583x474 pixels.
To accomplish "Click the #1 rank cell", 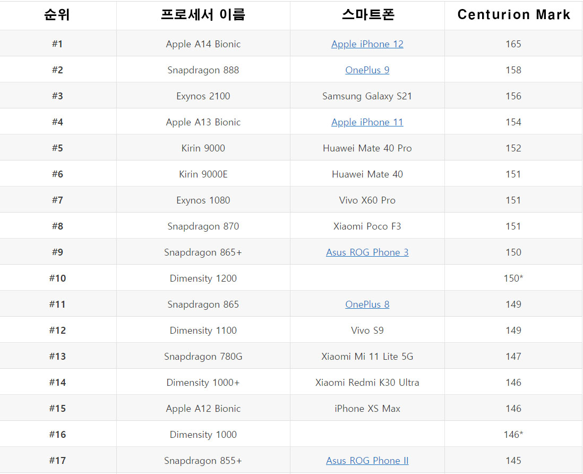I will click(x=57, y=44).
